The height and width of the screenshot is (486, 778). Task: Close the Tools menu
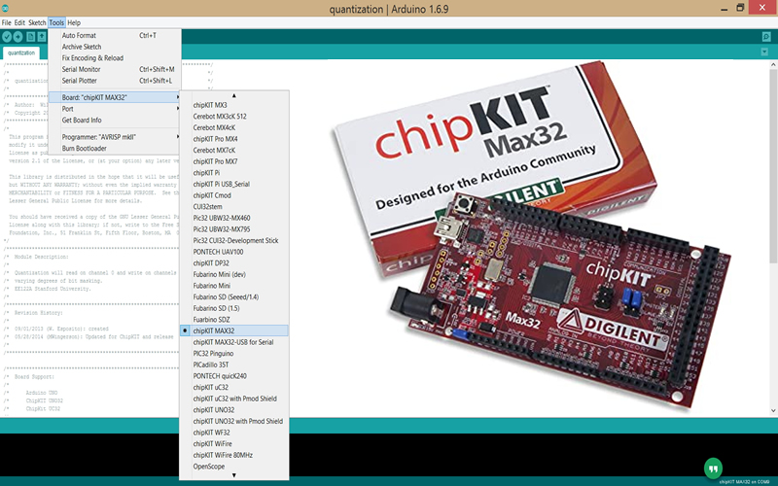pos(56,22)
